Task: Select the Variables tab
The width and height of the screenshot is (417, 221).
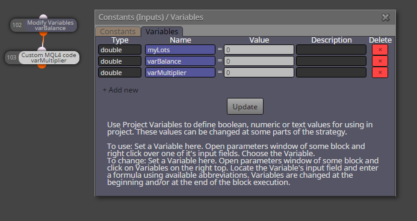Action: coord(162,32)
